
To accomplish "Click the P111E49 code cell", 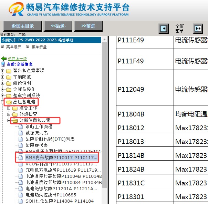I will tap(145, 42).
